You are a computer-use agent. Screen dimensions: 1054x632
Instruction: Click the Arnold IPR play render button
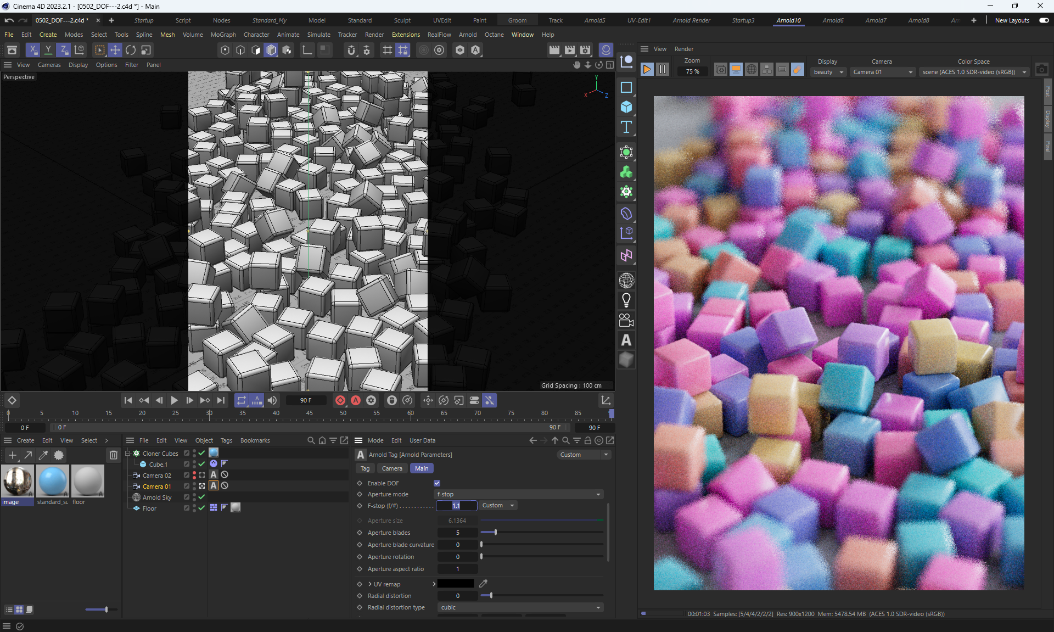tap(647, 69)
